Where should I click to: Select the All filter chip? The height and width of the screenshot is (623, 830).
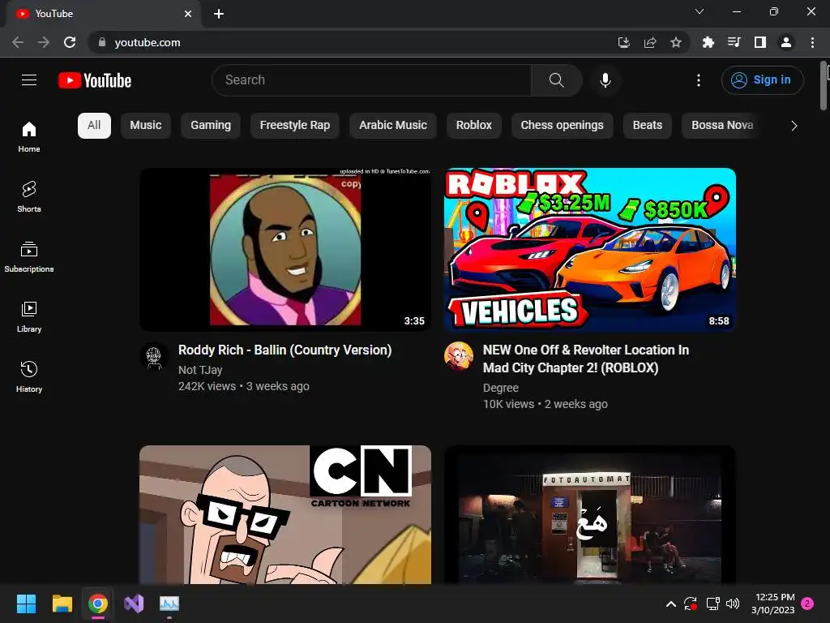pos(94,126)
